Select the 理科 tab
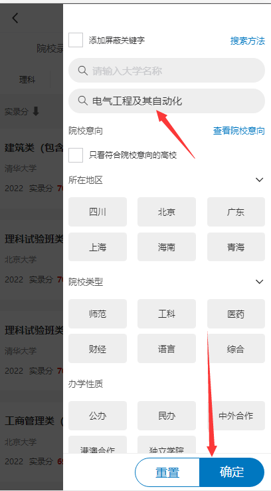 [27, 80]
